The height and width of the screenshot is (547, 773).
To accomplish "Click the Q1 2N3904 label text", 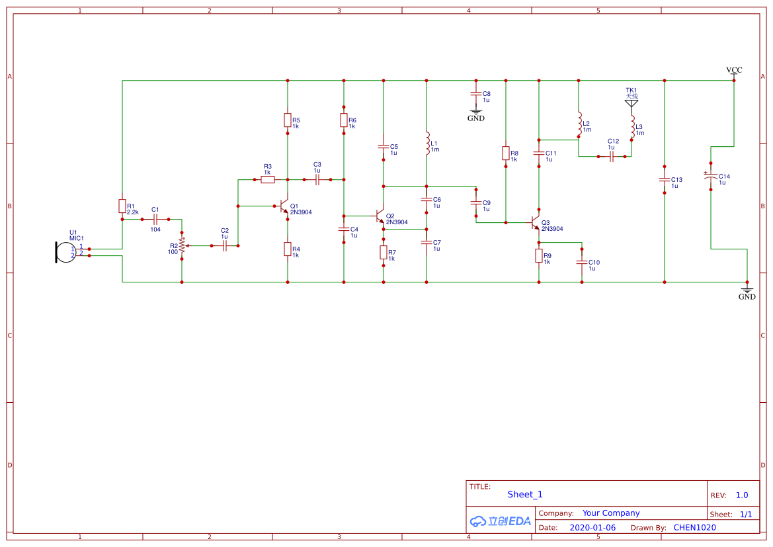I will [x=301, y=209].
